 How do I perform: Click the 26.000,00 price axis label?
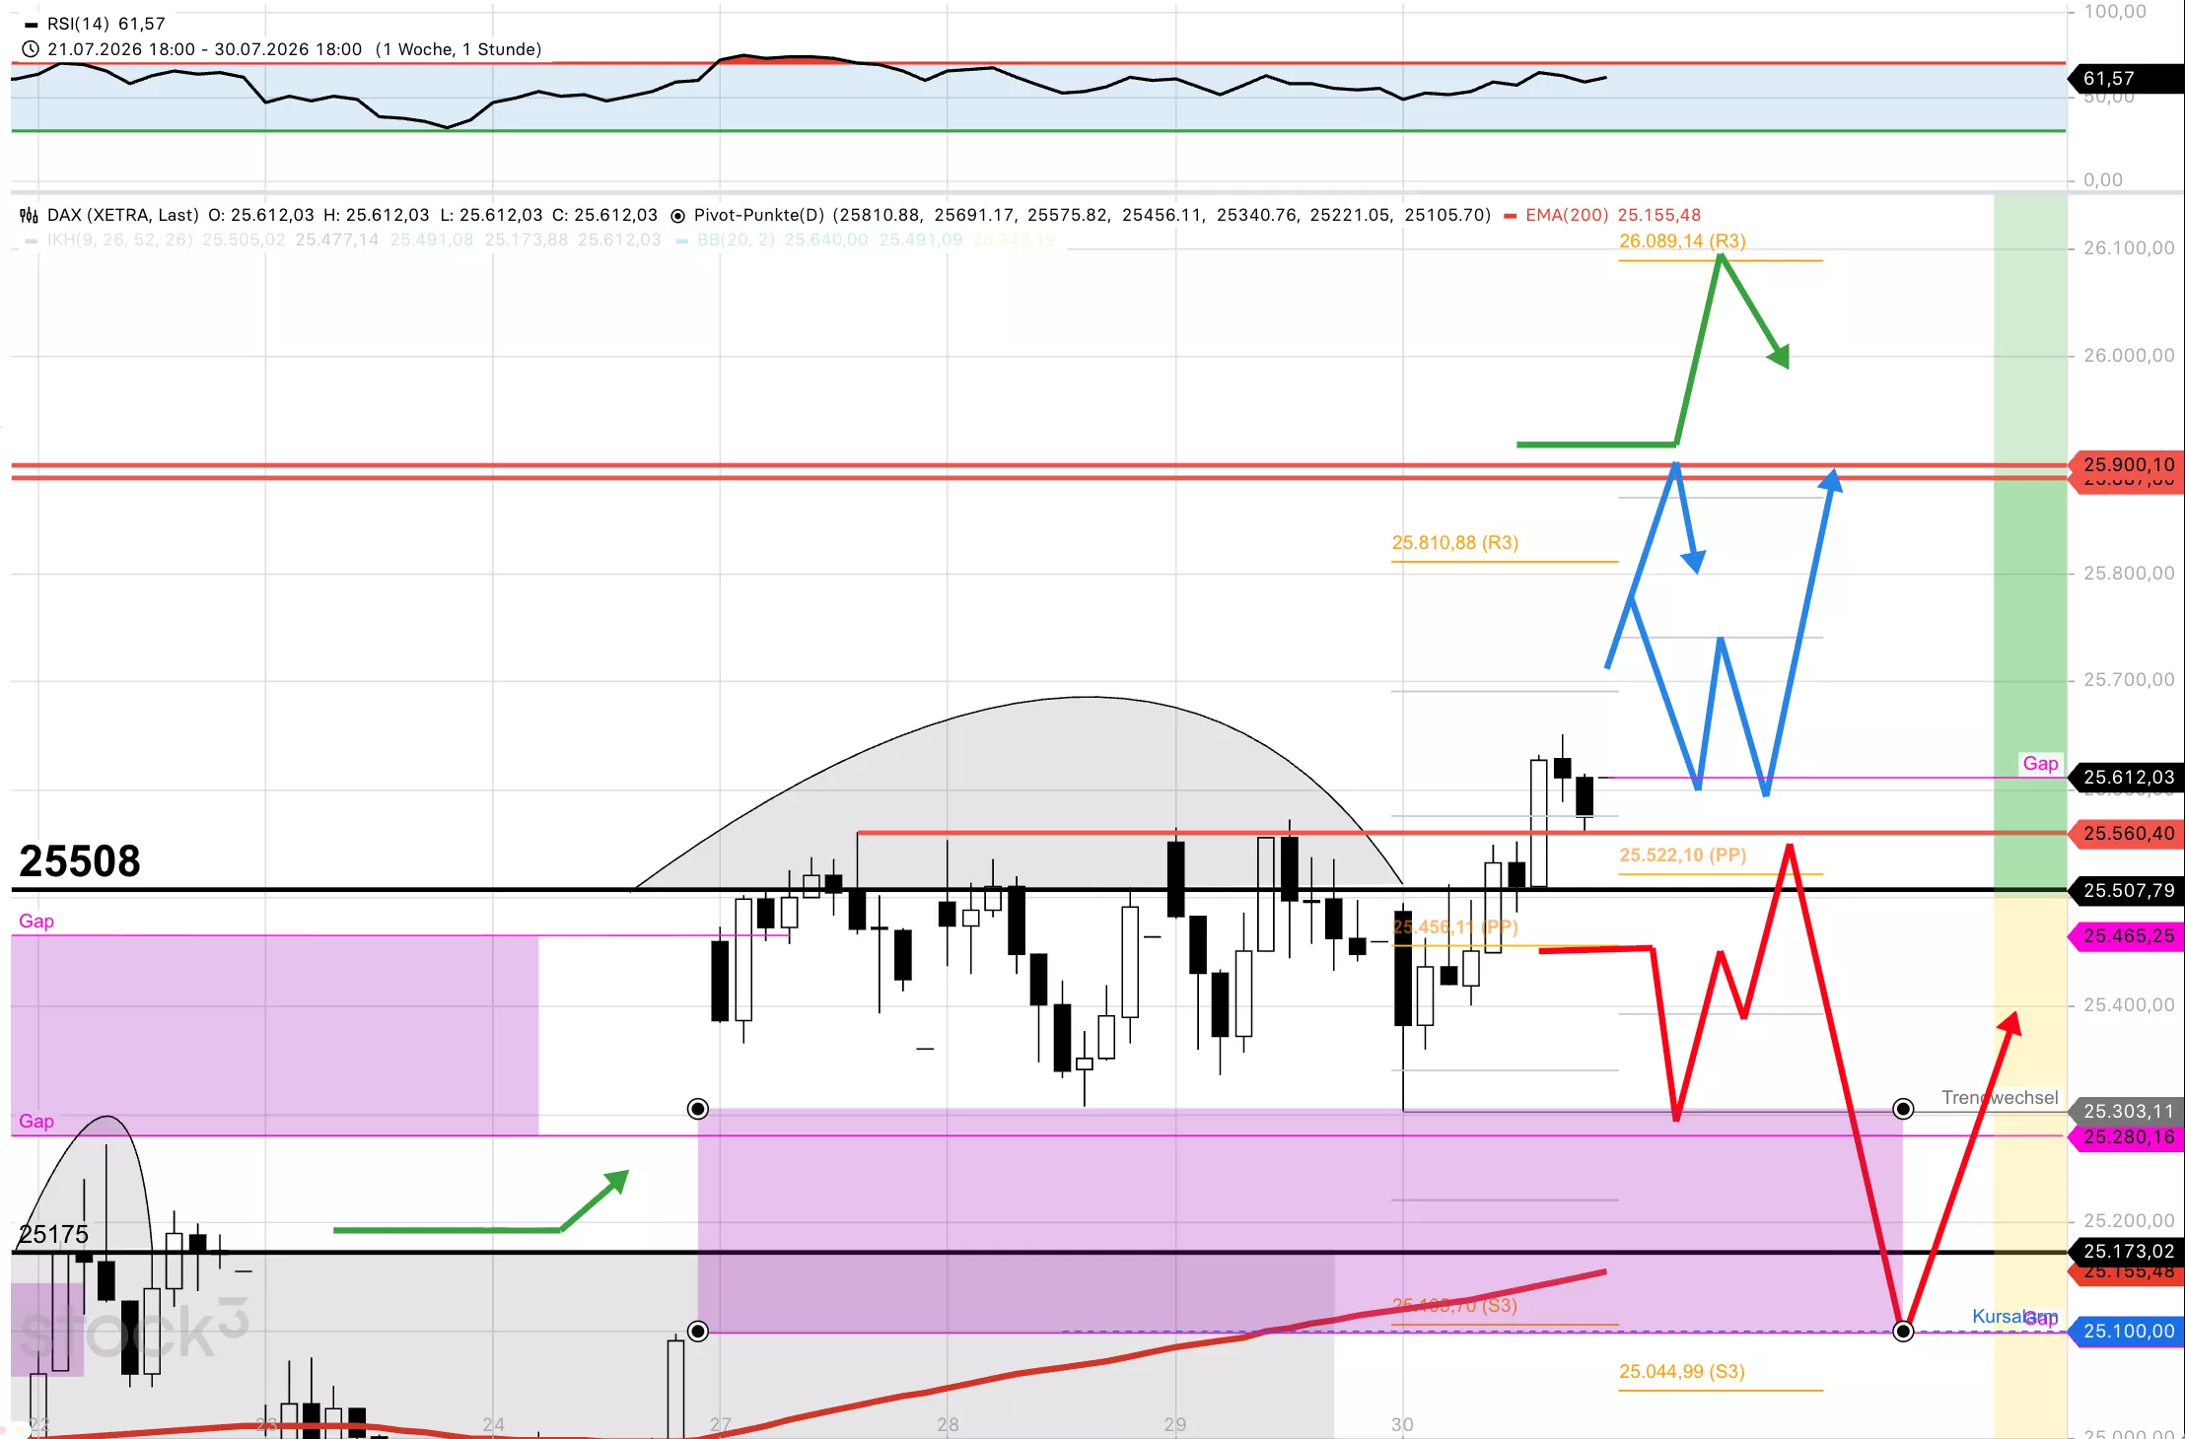coord(2129,355)
